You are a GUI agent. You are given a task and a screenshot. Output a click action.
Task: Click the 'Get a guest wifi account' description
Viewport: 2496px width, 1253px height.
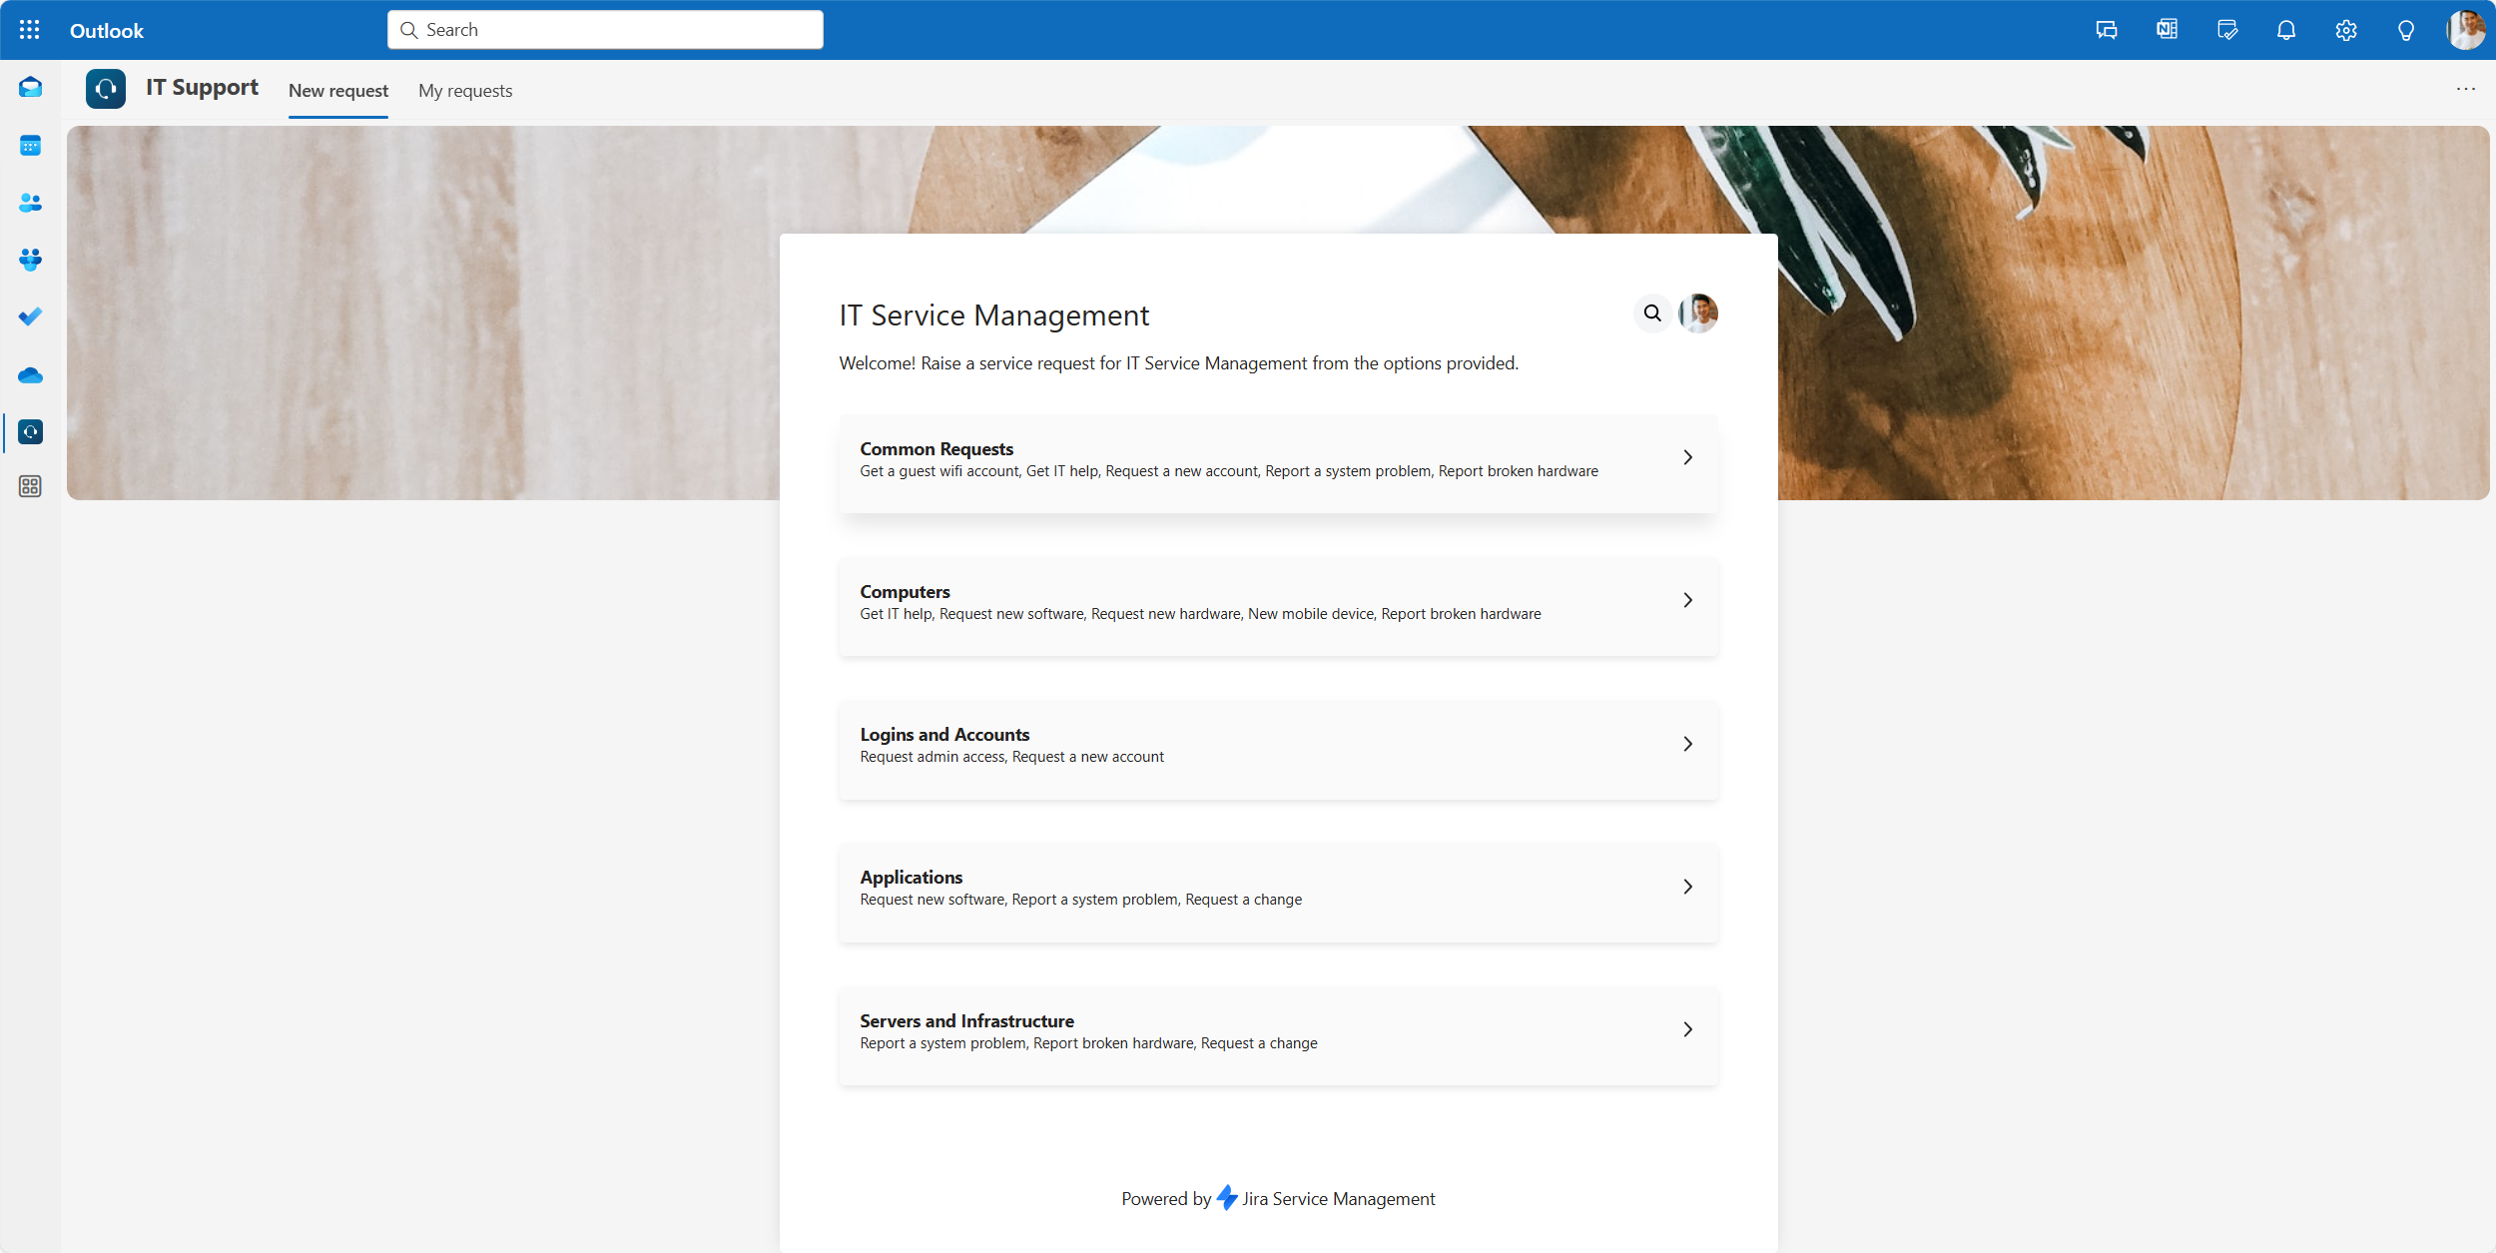point(938,471)
